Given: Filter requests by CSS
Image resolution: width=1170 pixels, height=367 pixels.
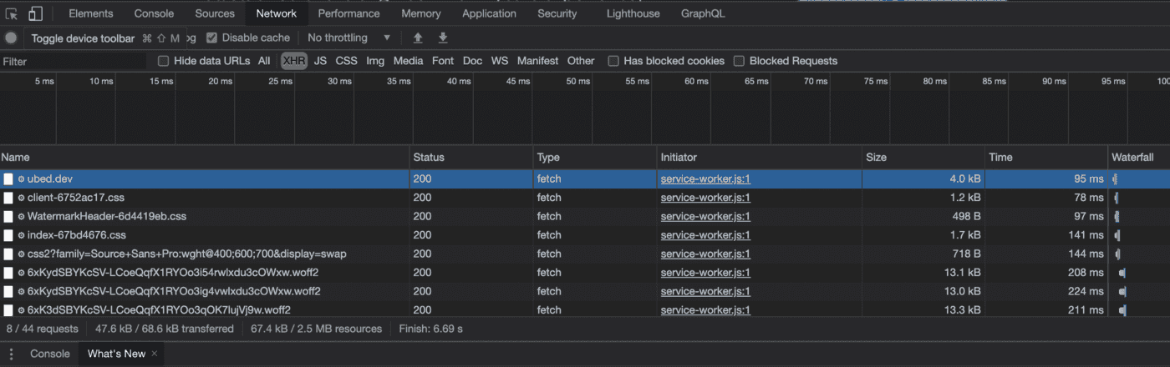Looking at the screenshot, I should coord(347,61).
